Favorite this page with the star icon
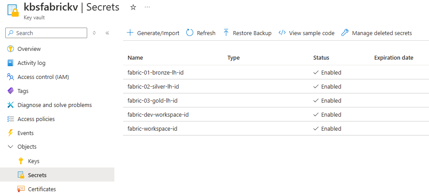 (x=133, y=7)
